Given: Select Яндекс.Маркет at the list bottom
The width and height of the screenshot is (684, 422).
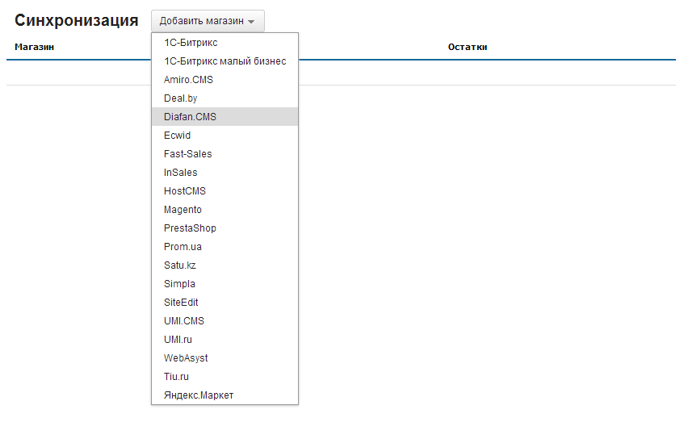Looking at the screenshot, I should [225, 395].
